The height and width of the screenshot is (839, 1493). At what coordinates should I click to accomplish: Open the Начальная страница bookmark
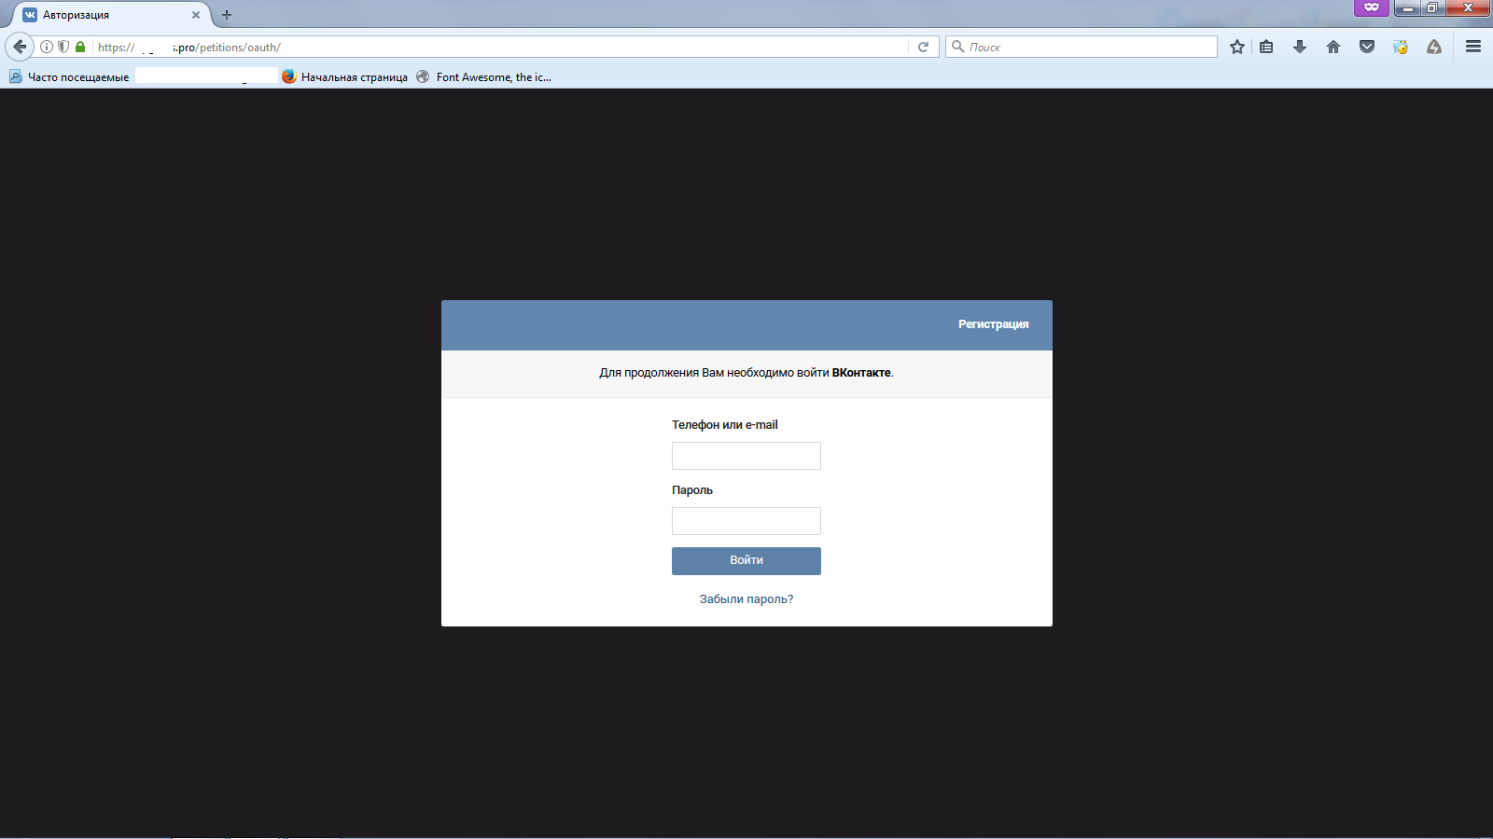click(x=345, y=77)
